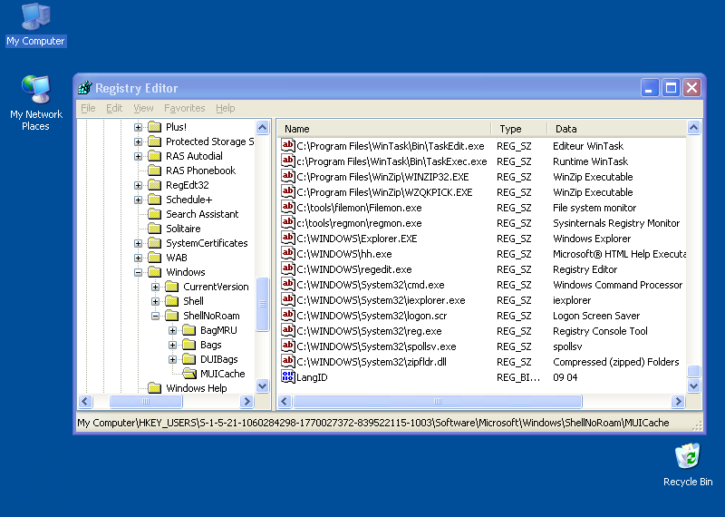Viewport: 725px width, 517px height.
Task: Click the Registry Editor title bar icon
Action: click(x=84, y=87)
